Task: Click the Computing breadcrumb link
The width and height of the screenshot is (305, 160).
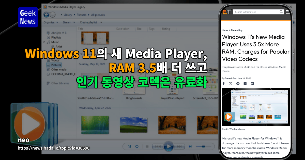Action: (x=237, y=30)
